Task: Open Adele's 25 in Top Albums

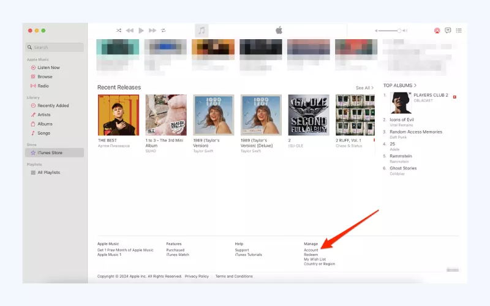Action: point(392,144)
